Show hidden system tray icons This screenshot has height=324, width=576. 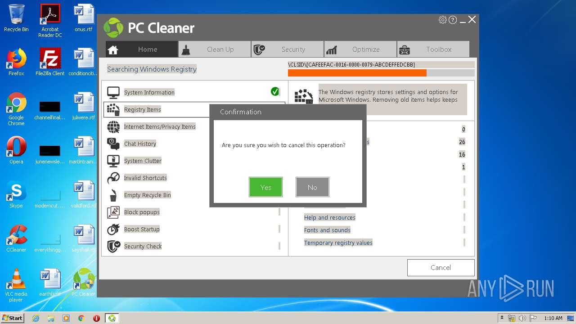tap(502, 318)
